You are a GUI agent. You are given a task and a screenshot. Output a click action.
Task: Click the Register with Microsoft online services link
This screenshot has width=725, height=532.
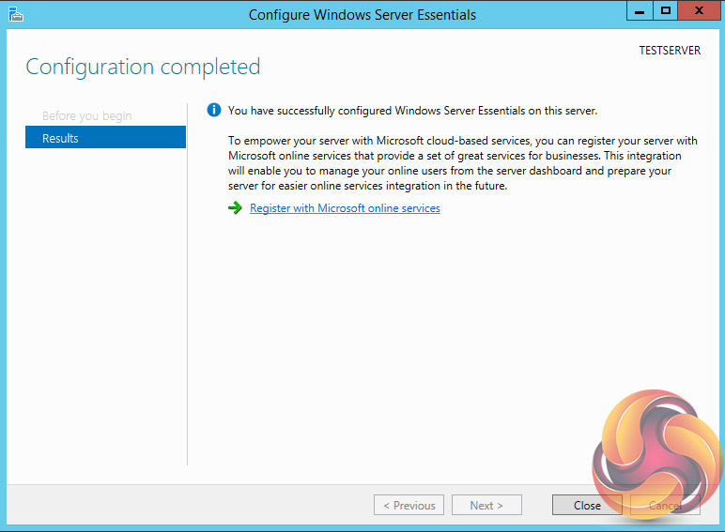(345, 208)
